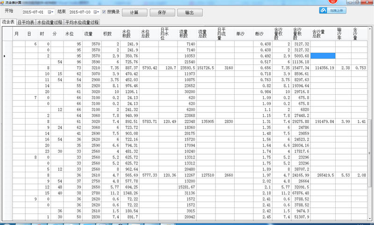374x225 pixels.
Task: Open the start date 2015-07-01 calendar dropdown
Action: click(50, 12)
